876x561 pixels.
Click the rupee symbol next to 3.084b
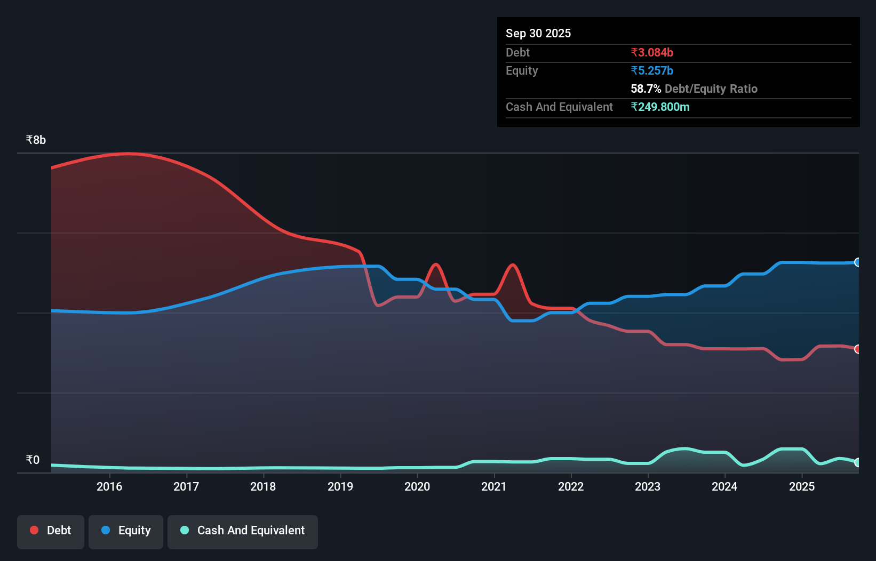coord(635,52)
